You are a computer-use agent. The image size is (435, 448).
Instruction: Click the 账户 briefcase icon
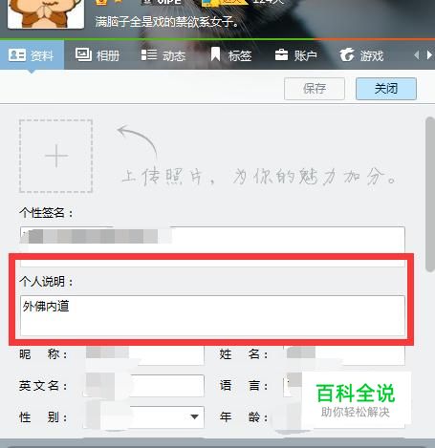click(x=281, y=54)
